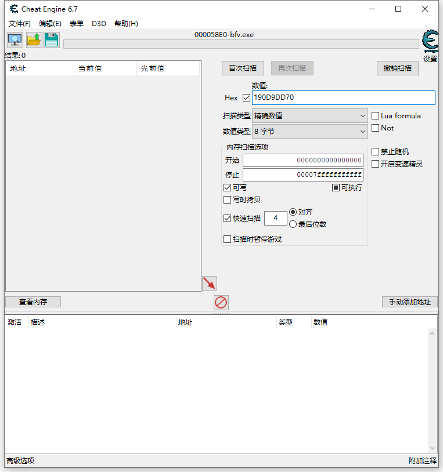Open the process list computer icon
Image resolution: width=443 pixels, height=472 pixels.
point(15,40)
